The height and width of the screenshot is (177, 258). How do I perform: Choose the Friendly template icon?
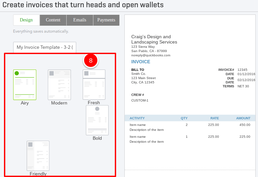pos(38,156)
